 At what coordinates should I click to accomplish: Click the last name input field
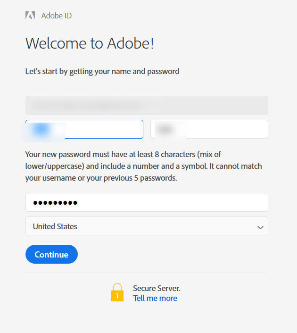click(x=209, y=129)
